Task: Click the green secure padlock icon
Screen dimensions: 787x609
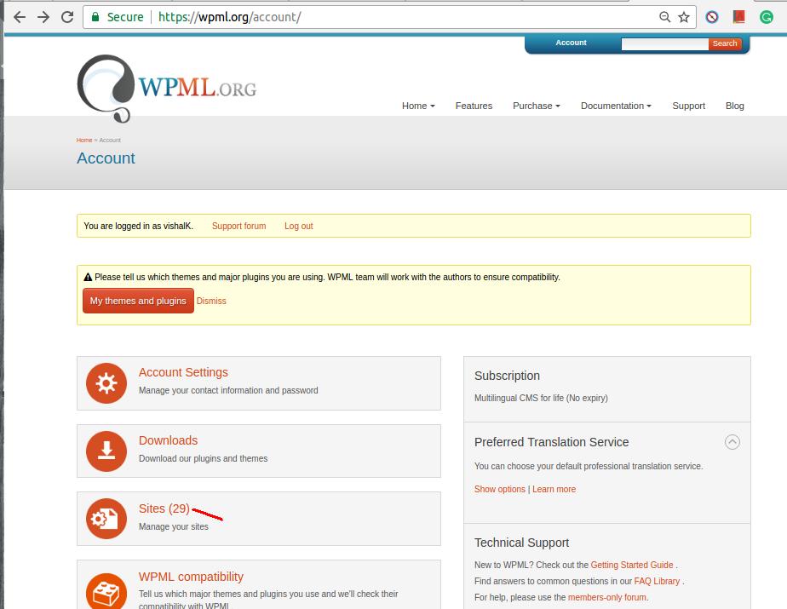Action: [x=95, y=17]
